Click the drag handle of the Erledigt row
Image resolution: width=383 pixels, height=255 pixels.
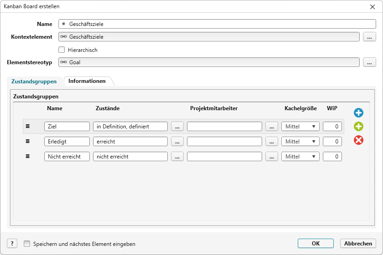[27, 142]
